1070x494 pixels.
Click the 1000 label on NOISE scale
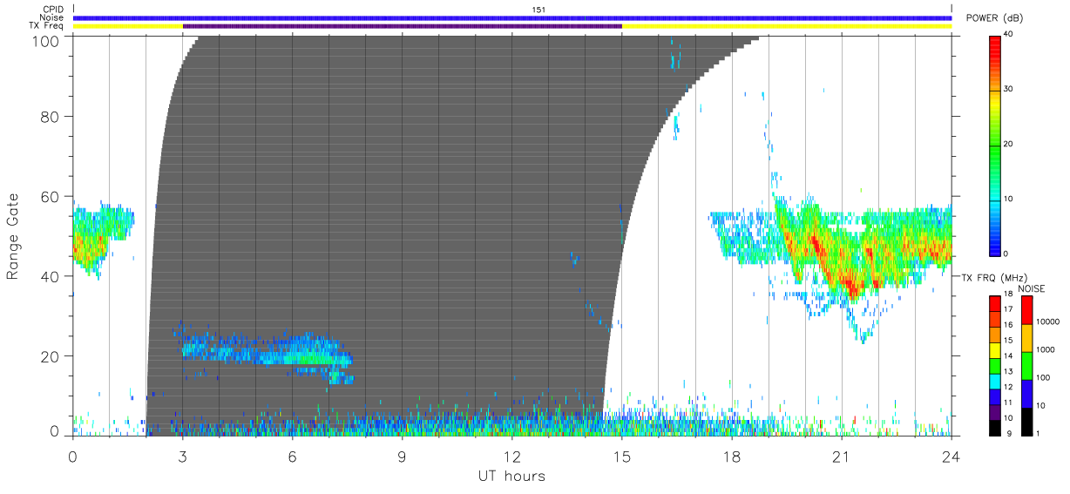tap(1046, 349)
